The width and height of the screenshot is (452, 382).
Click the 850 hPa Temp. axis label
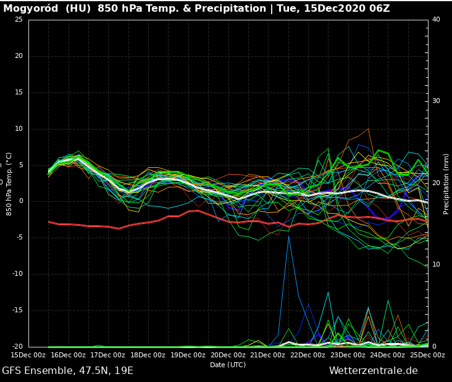coord(9,183)
